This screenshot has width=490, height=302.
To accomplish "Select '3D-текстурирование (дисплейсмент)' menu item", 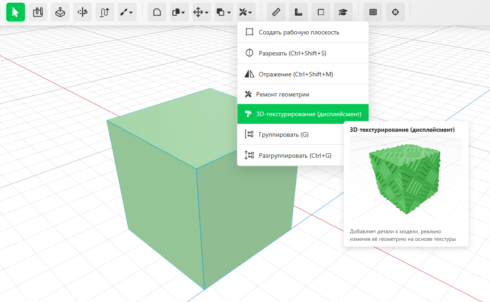I will pyautogui.click(x=303, y=114).
